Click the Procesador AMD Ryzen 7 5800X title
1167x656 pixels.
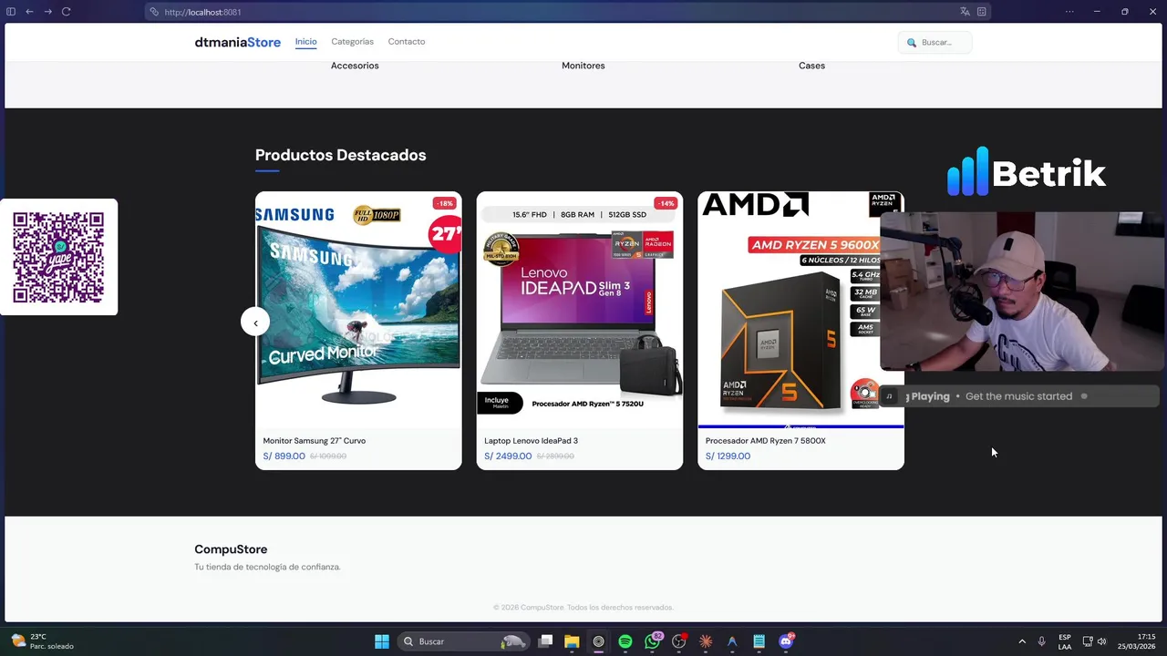[x=765, y=441]
